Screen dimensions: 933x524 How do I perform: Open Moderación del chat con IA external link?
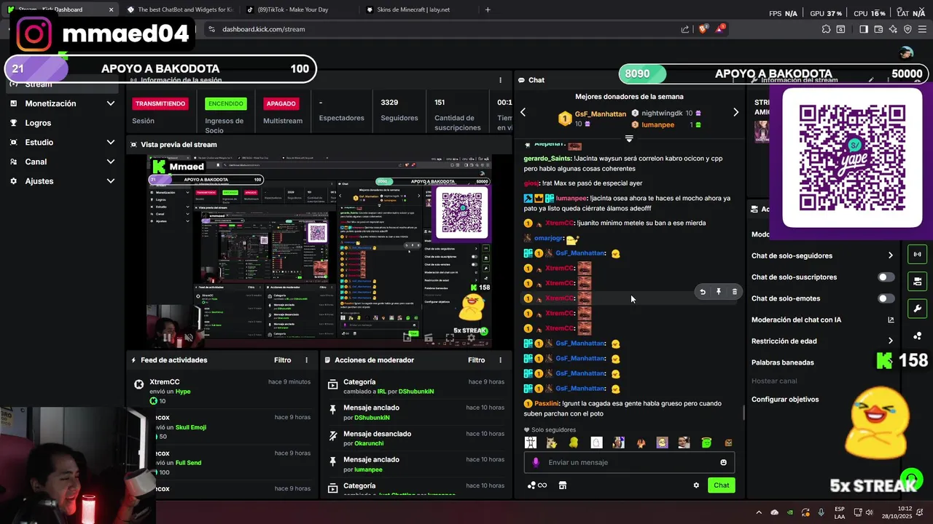(x=891, y=319)
